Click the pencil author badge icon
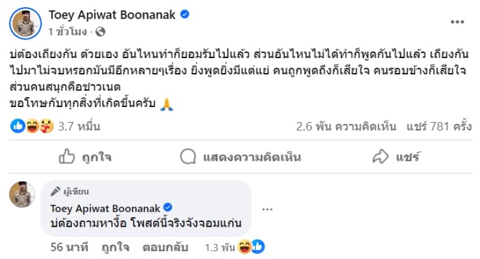This screenshot has width=480, height=259. click(55, 192)
